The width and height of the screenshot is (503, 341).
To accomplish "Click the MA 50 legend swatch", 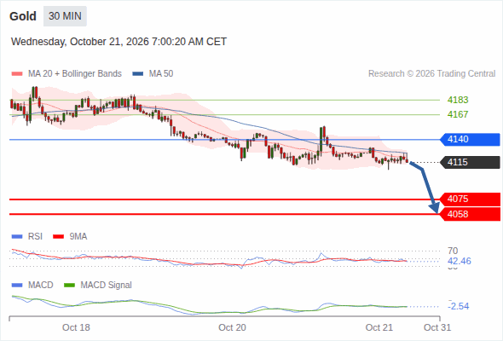I will [x=138, y=74].
